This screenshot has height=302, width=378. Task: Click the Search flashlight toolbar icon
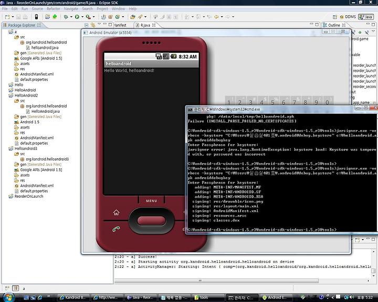140,17
